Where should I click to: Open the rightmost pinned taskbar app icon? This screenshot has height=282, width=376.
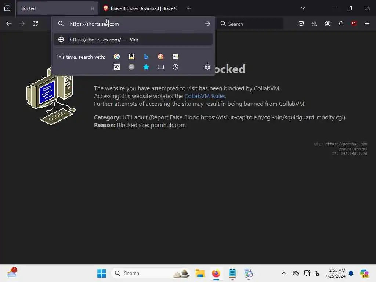pyautogui.click(x=249, y=273)
